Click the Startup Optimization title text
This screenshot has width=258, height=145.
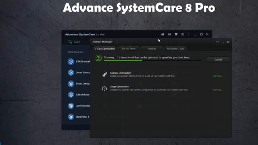pos(121,73)
